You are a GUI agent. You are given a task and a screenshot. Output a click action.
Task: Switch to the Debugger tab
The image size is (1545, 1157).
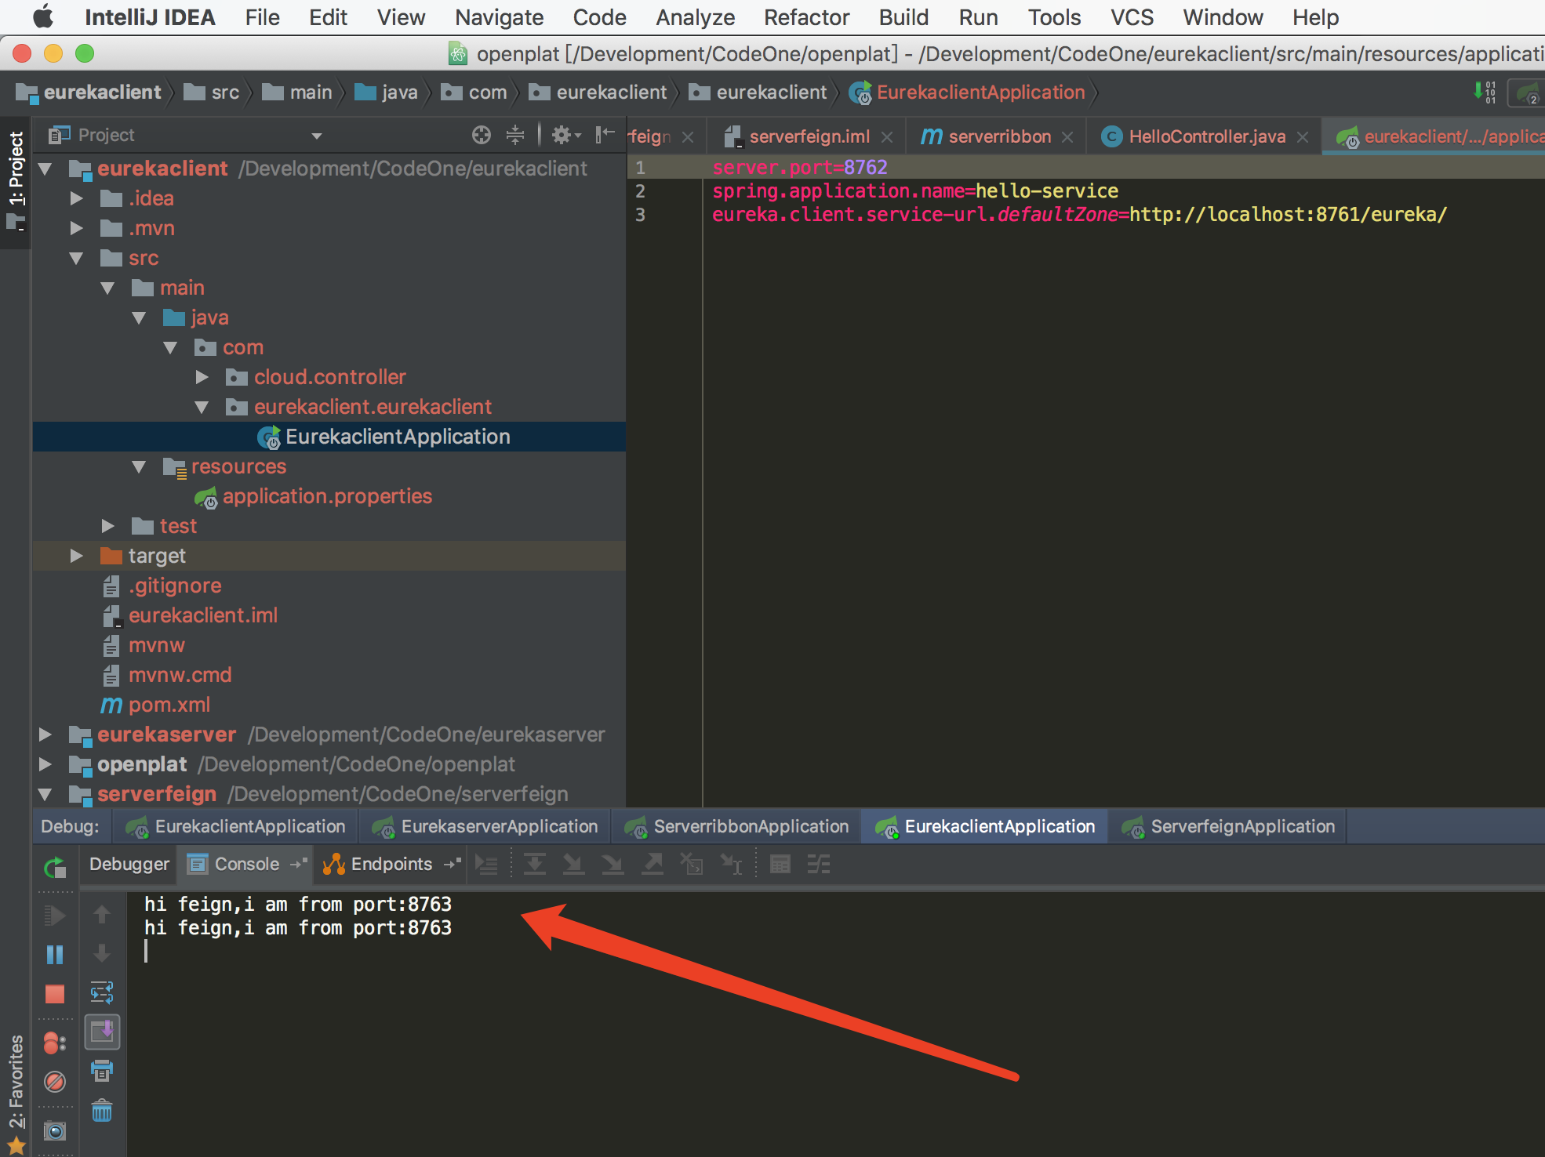pyautogui.click(x=129, y=864)
